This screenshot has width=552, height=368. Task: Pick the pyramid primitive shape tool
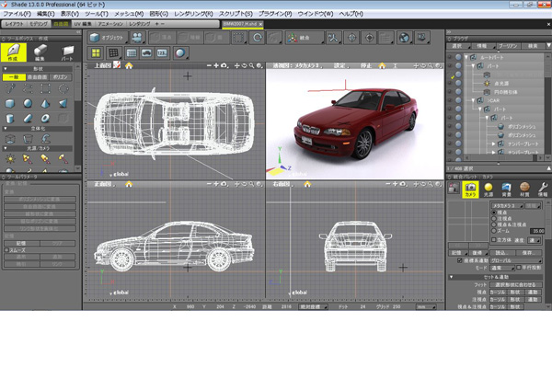[45, 104]
